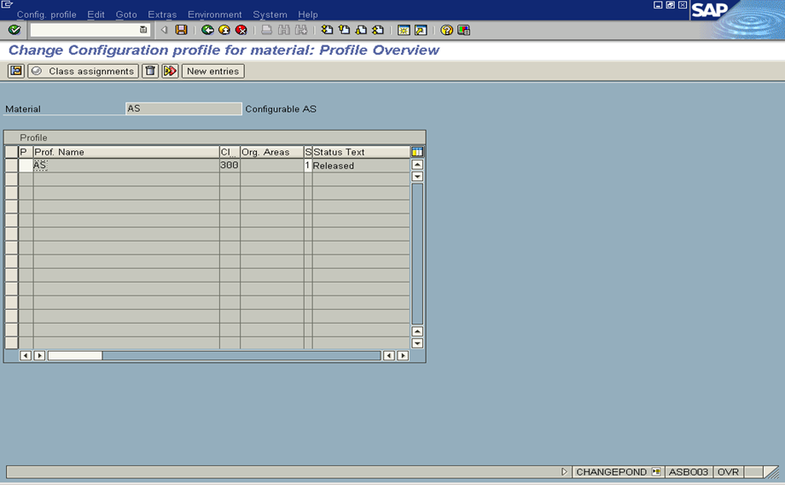Click the CHANGEPOND system field in status bar
The height and width of the screenshot is (485, 785).
tap(611, 472)
